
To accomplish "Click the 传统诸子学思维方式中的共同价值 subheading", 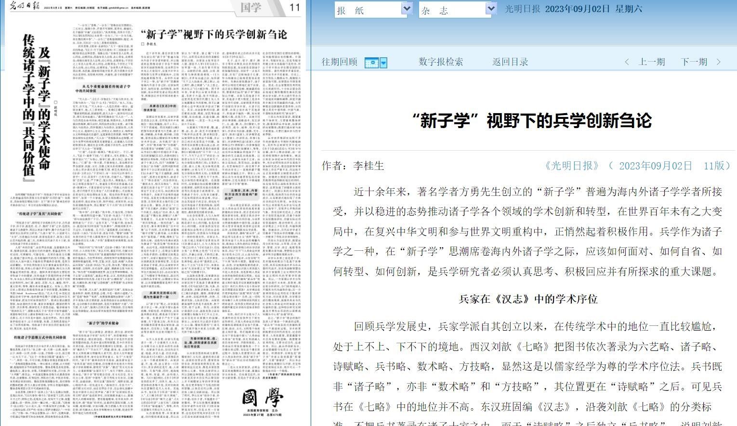I will (40, 337).
